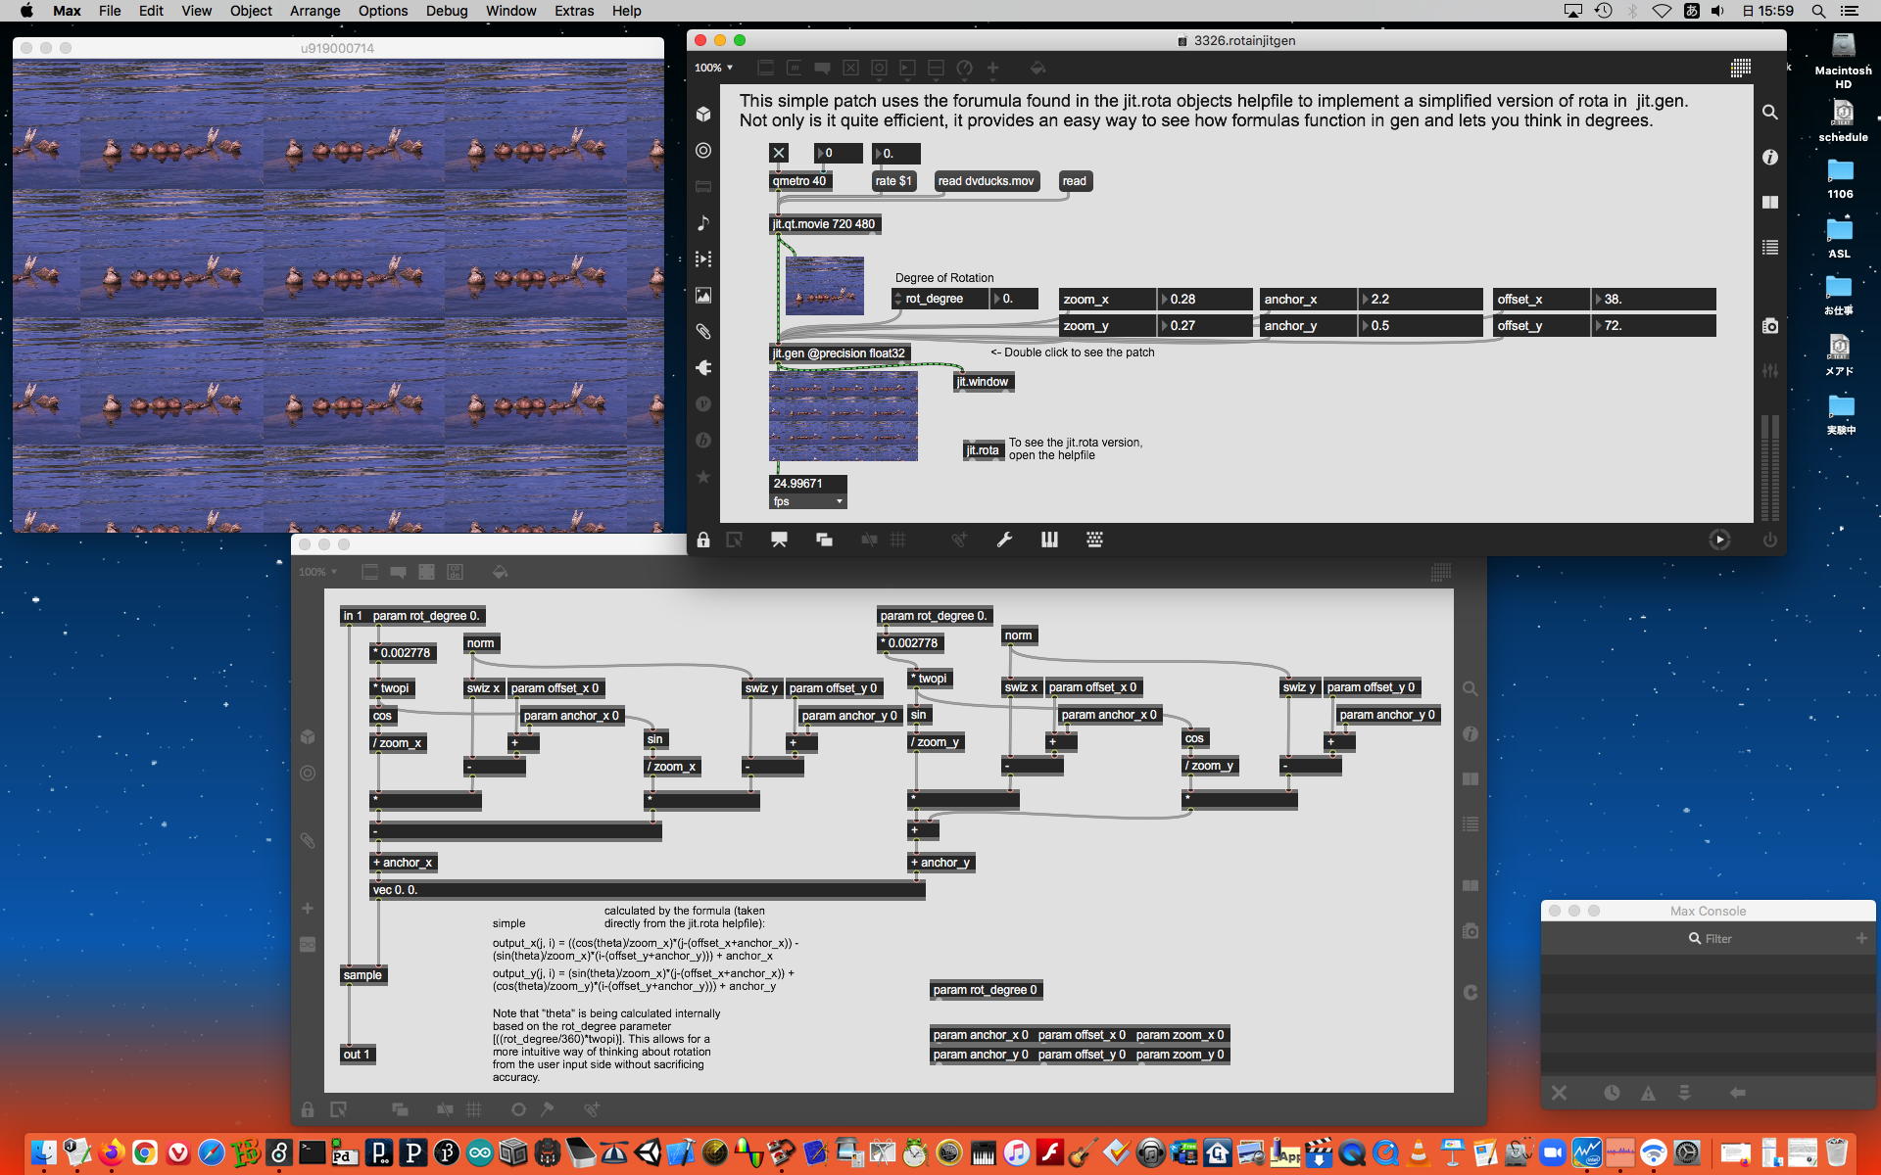Open the Objects cube icon in left sidebar
Screen dimensions: 1881x1175
point(703,114)
